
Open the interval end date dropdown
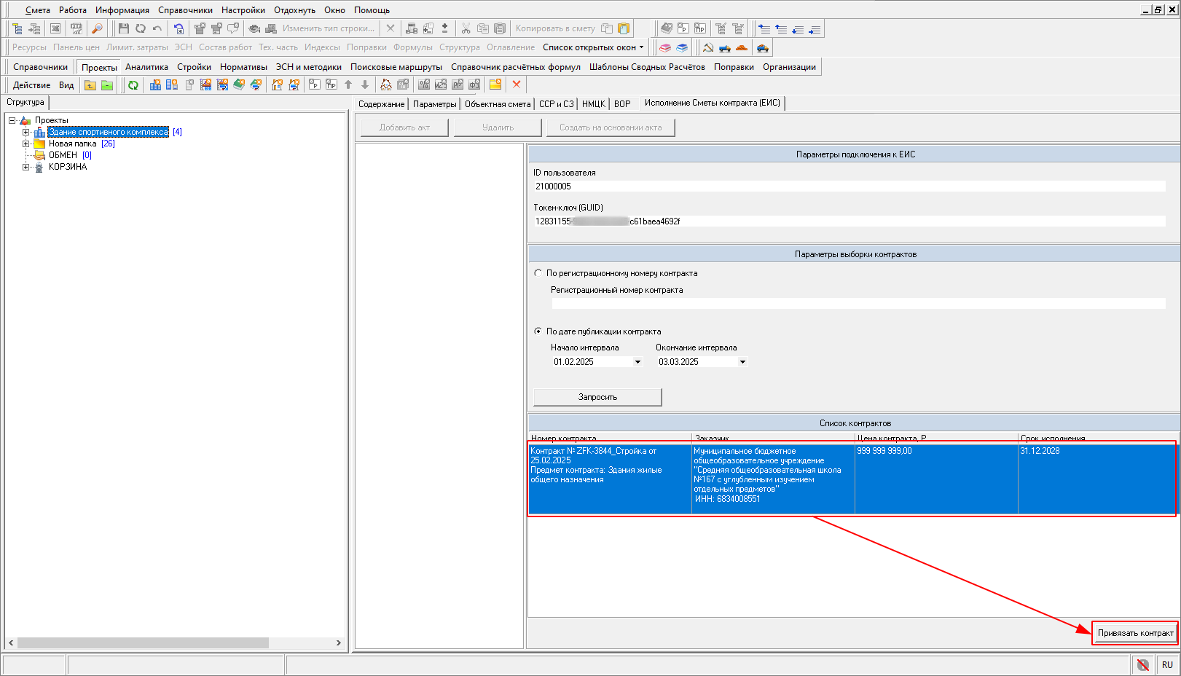click(x=742, y=362)
